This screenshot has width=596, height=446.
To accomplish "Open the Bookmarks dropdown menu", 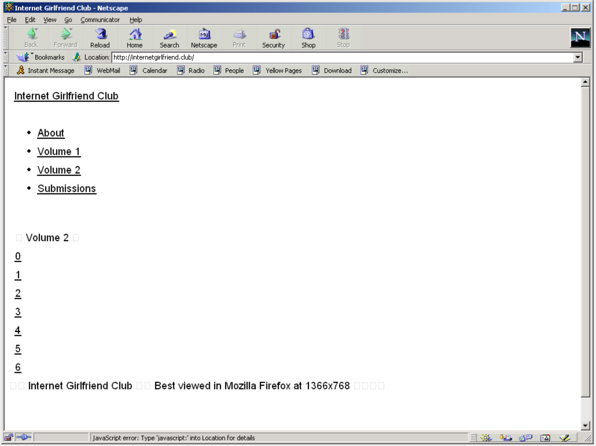I will coord(41,57).
